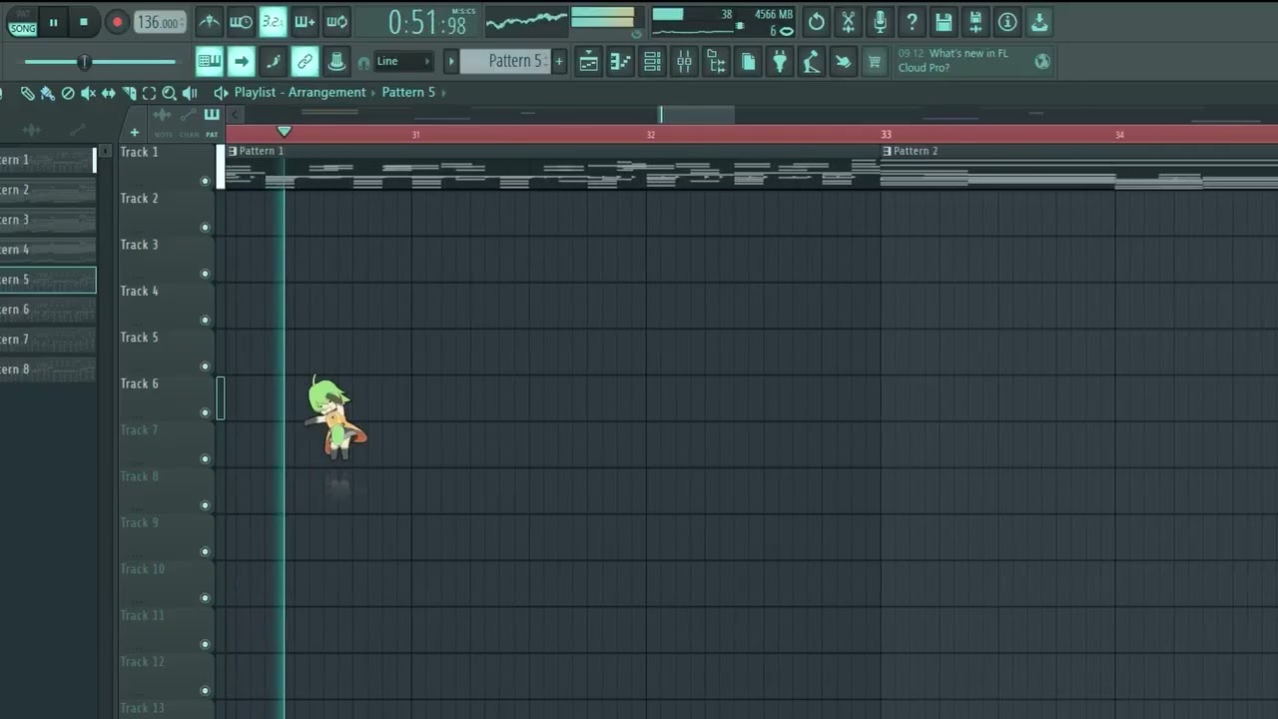The height and width of the screenshot is (719, 1278).
Task: Switch the PAT/SONG mode toggle
Action: tap(22, 22)
